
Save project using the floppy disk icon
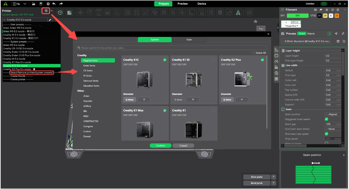click(x=41, y=4)
